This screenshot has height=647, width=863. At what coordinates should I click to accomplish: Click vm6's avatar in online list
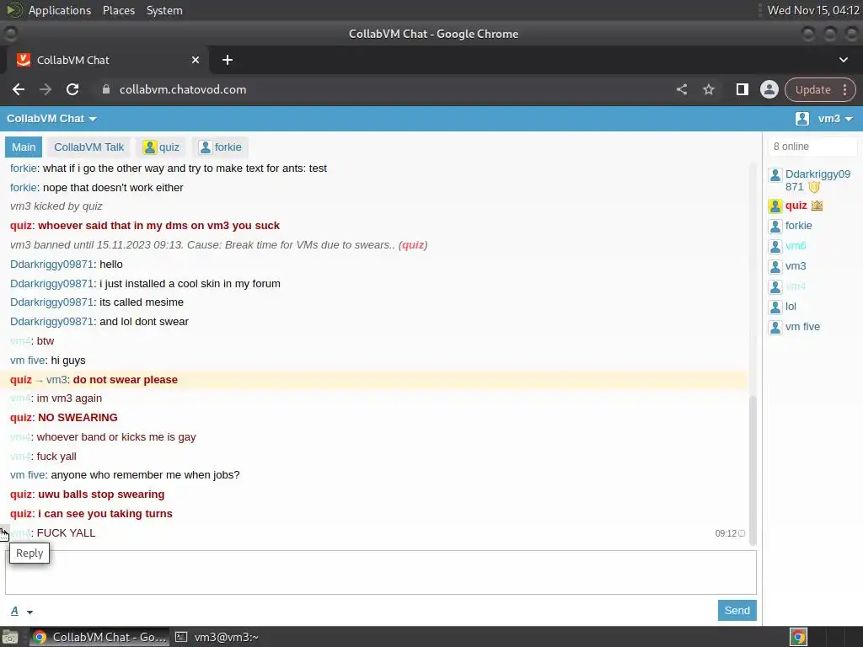(775, 247)
